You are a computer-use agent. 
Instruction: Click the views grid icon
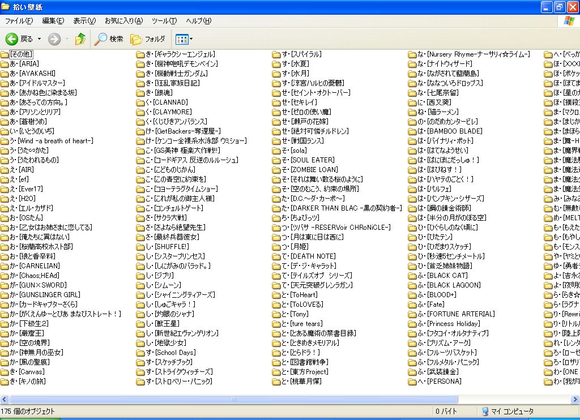182,39
